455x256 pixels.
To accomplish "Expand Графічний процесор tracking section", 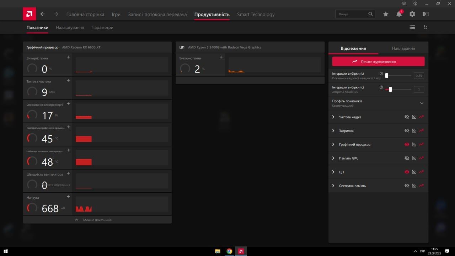I will point(333,144).
